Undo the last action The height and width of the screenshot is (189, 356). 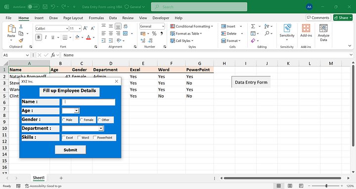(53, 7)
